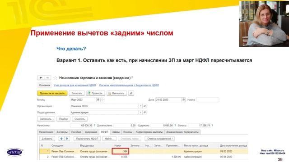
Task: Click the Записать button
Action: [77, 93]
